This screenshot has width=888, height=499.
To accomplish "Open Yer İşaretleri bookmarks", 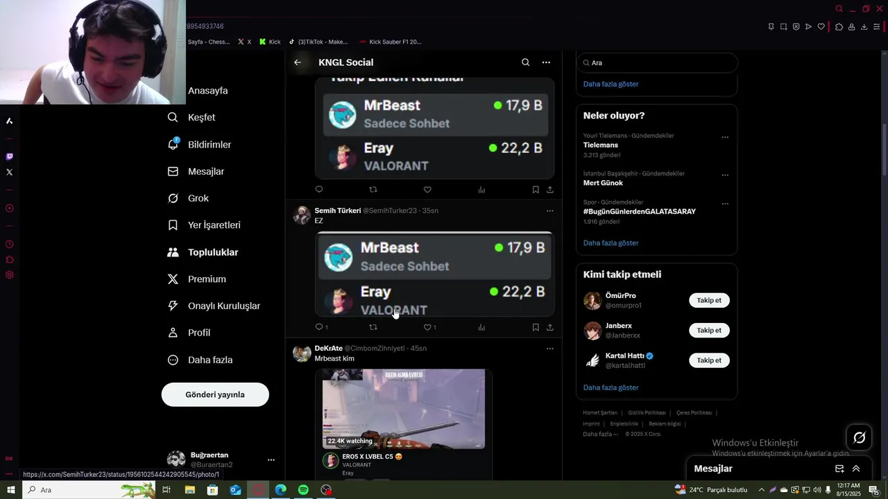I will coord(214,225).
